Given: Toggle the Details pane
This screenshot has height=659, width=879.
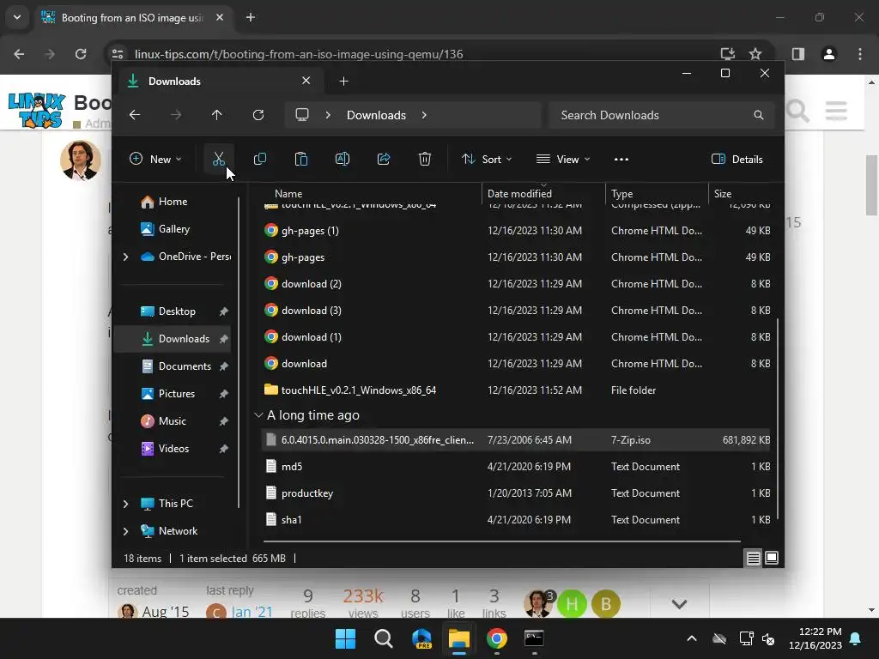Looking at the screenshot, I should point(737,159).
